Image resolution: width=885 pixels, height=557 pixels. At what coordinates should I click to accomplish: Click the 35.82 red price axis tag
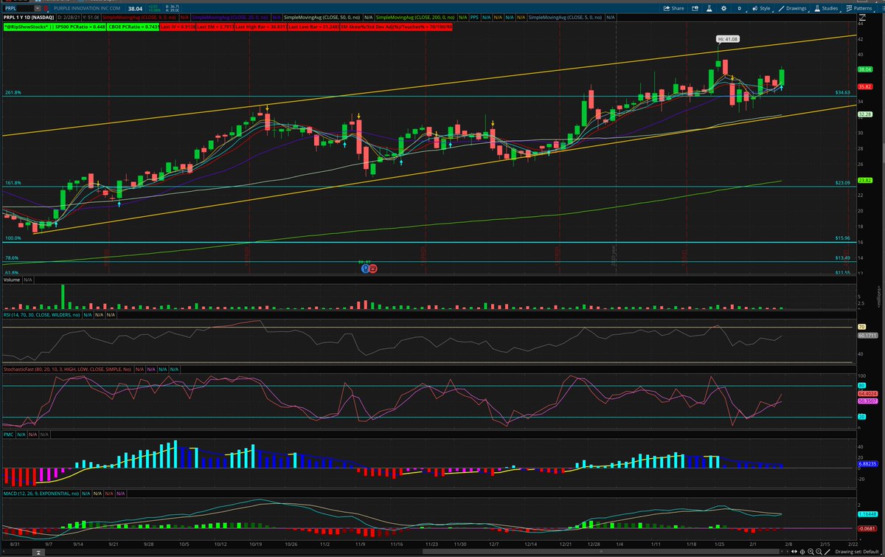866,86
